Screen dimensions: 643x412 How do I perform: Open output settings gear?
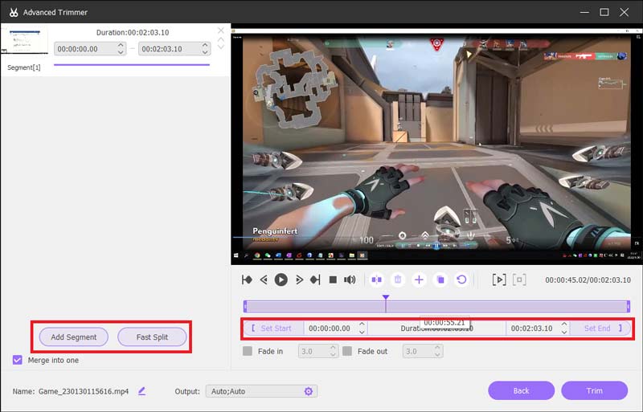[309, 391]
